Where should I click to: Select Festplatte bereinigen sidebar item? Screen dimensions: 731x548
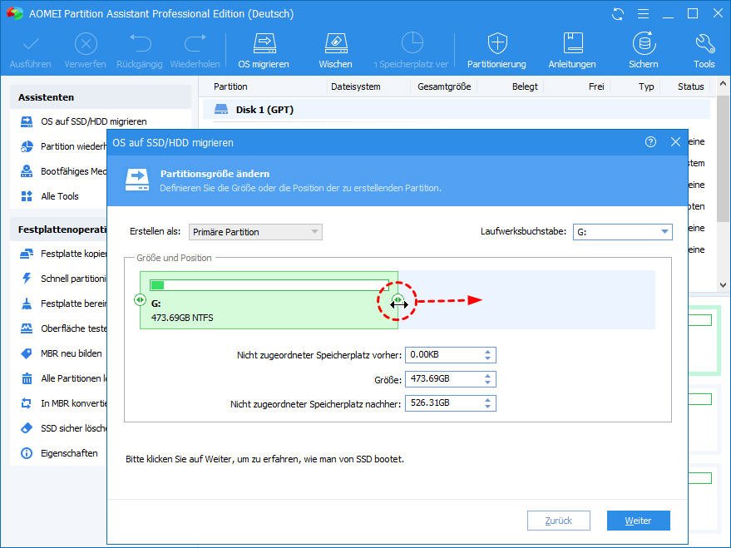[x=63, y=304]
